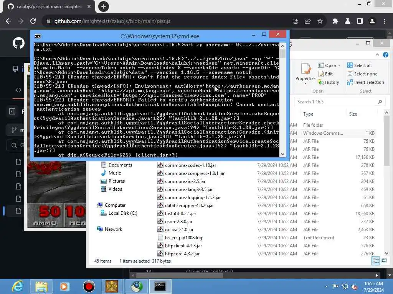The width and height of the screenshot is (393, 294).
Task: Select Music in Explorer navigation pane
Action: click(111, 173)
